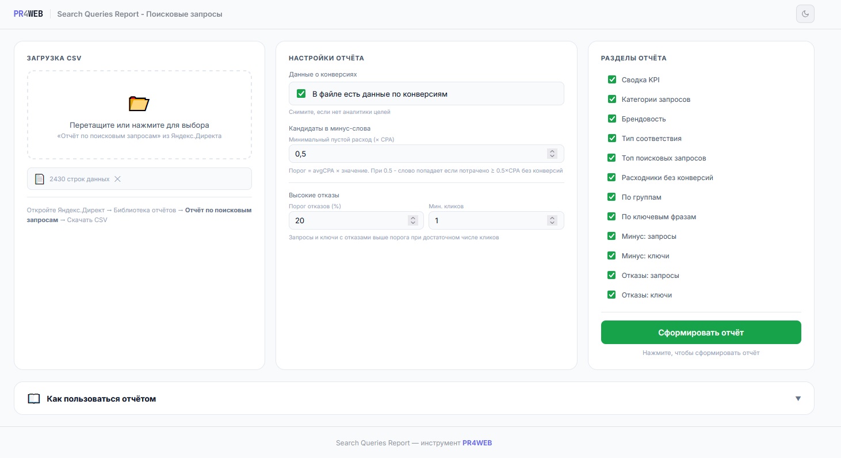Toggle the По группам checkbox
841x458 pixels.
[612, 197]
